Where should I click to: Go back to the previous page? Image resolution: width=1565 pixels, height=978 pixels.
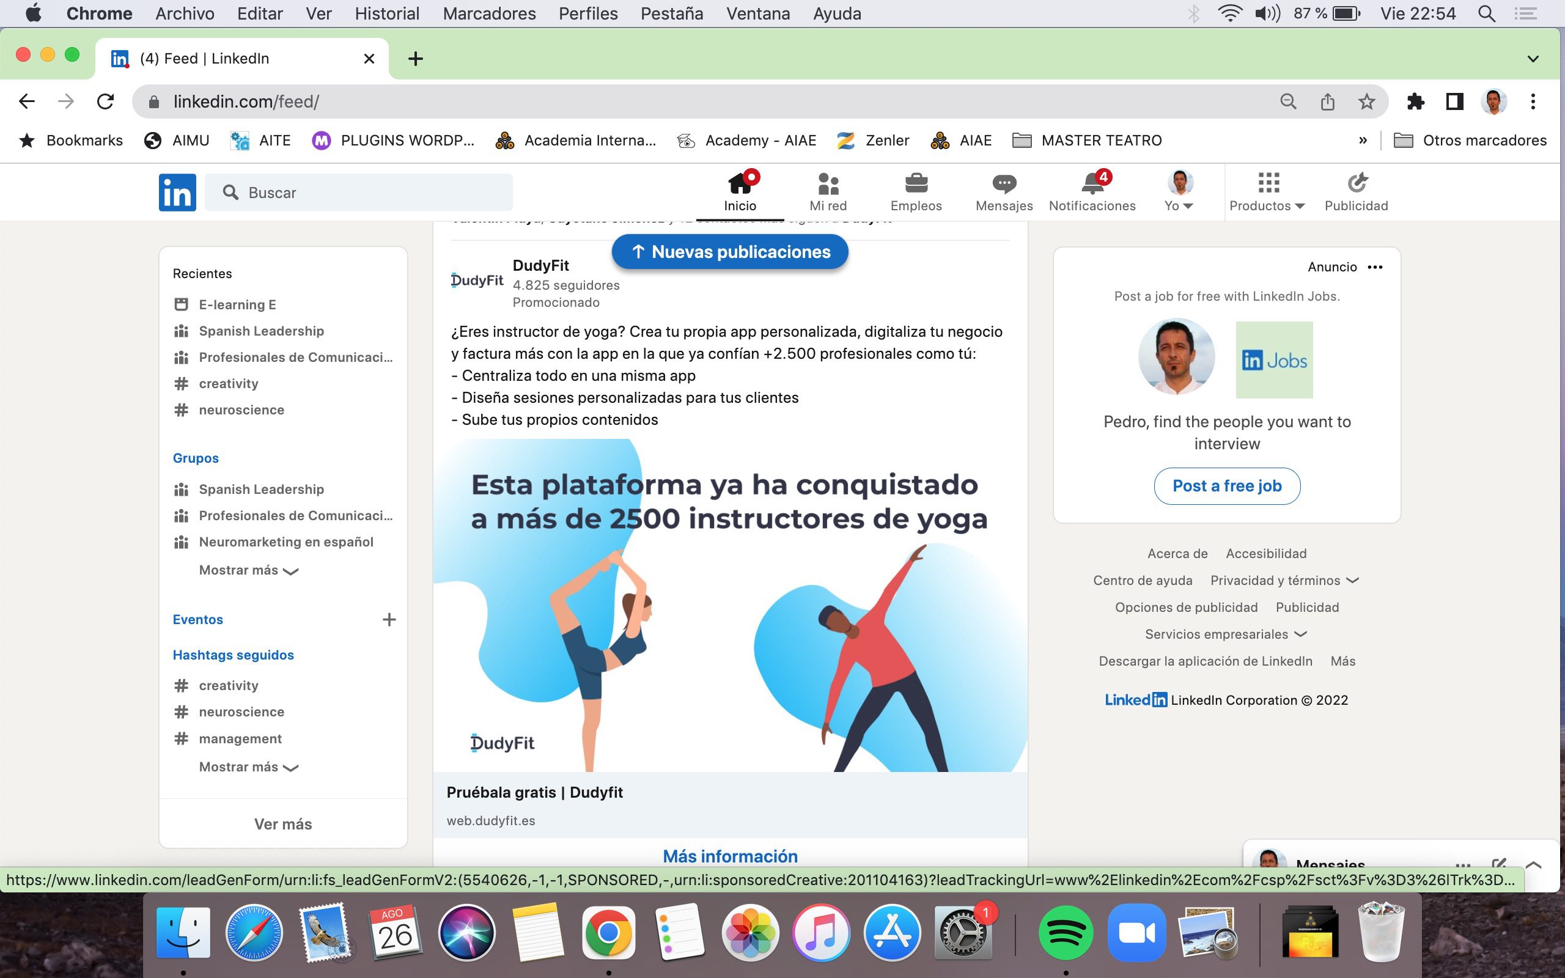[26, 101]
